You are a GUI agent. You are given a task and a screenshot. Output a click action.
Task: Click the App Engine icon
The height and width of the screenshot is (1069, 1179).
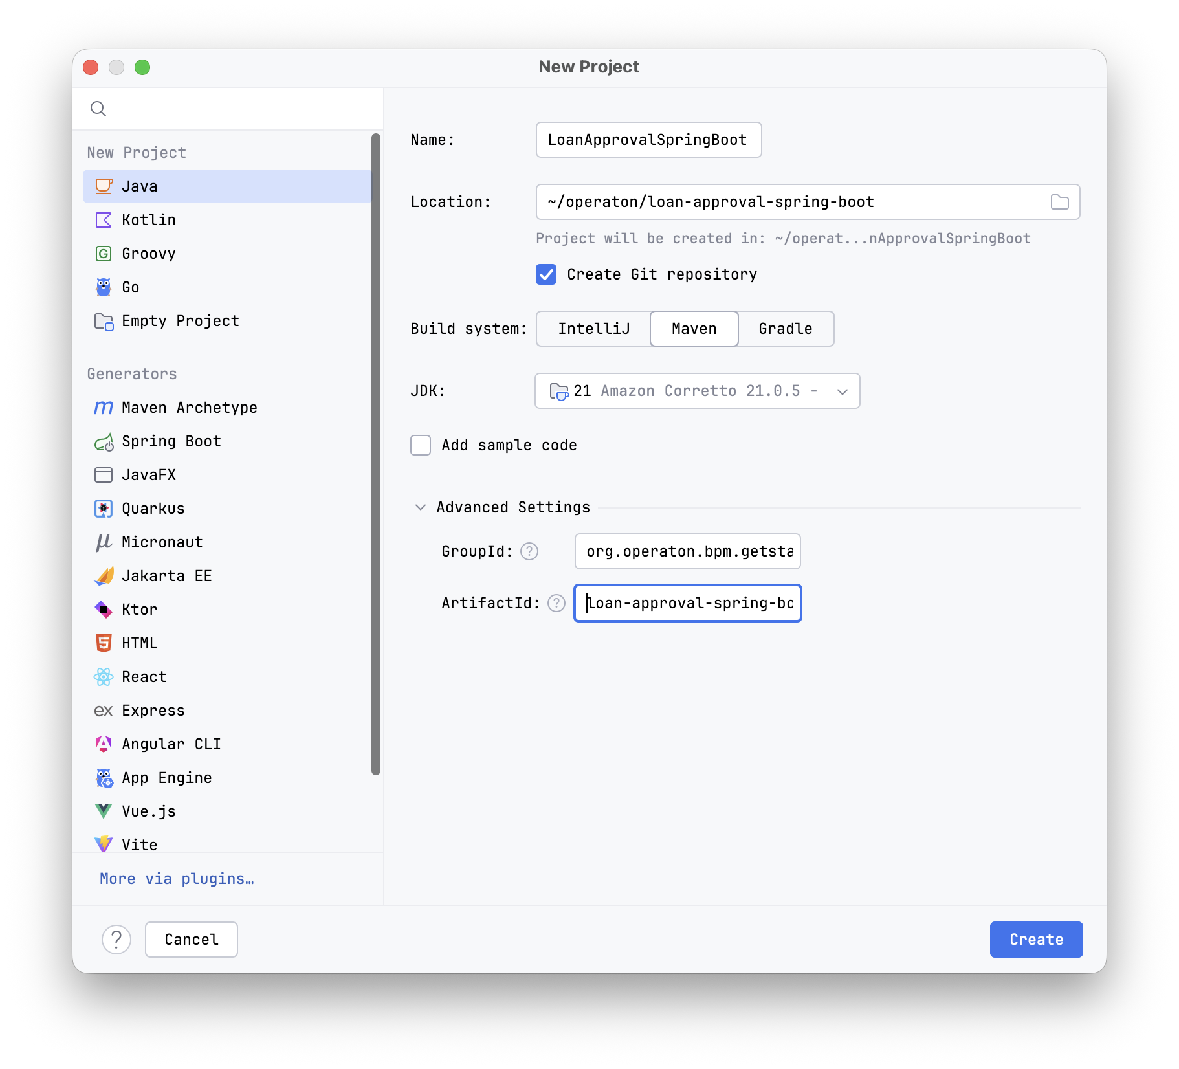tap(104, 778)
